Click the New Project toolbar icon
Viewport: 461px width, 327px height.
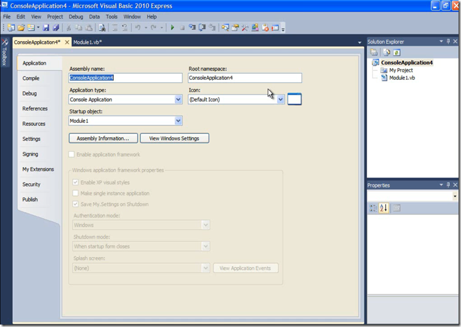pos(11,28)
